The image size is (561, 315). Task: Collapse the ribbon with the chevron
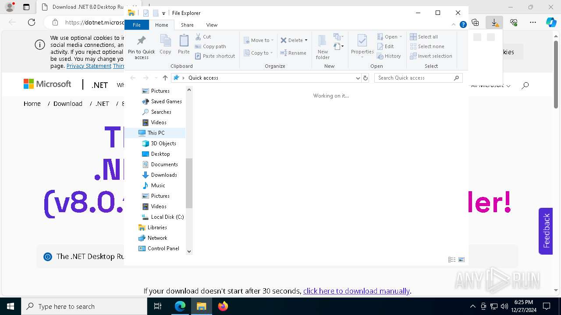click(x=454, y=24)
